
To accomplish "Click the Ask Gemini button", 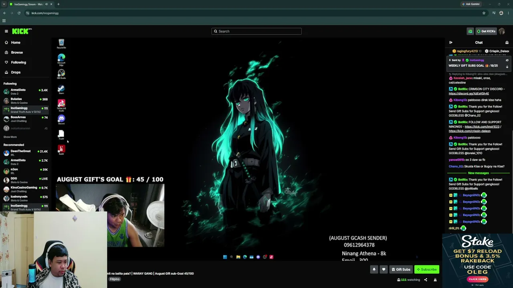I will coord(471,4).
